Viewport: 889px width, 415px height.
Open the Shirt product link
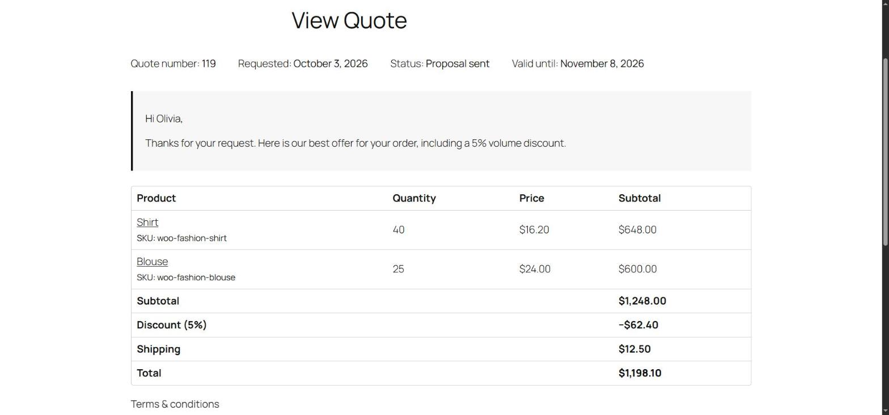coord(147,223)
